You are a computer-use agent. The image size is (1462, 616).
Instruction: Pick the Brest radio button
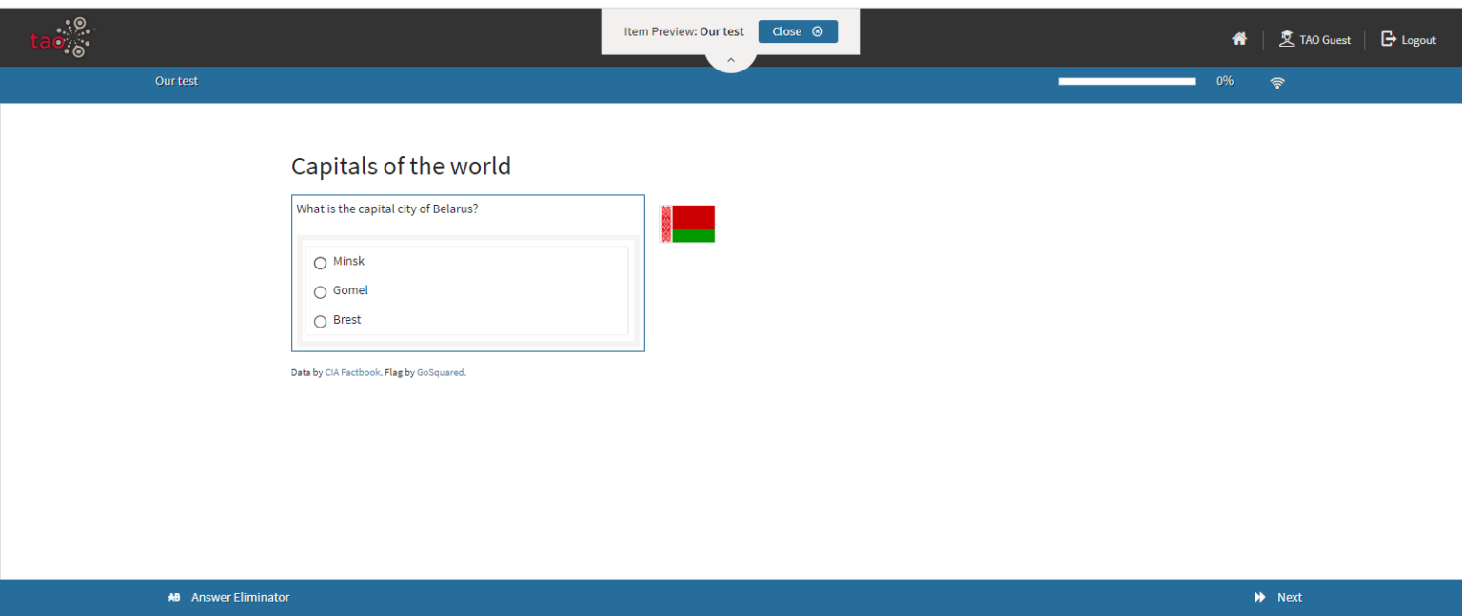coord(320,322)
